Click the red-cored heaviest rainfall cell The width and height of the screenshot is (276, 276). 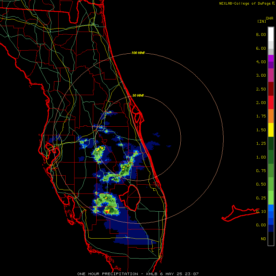click(x=106, y=211)
